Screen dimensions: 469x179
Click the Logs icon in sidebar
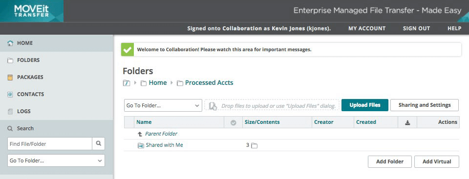[x=10, y=112]
